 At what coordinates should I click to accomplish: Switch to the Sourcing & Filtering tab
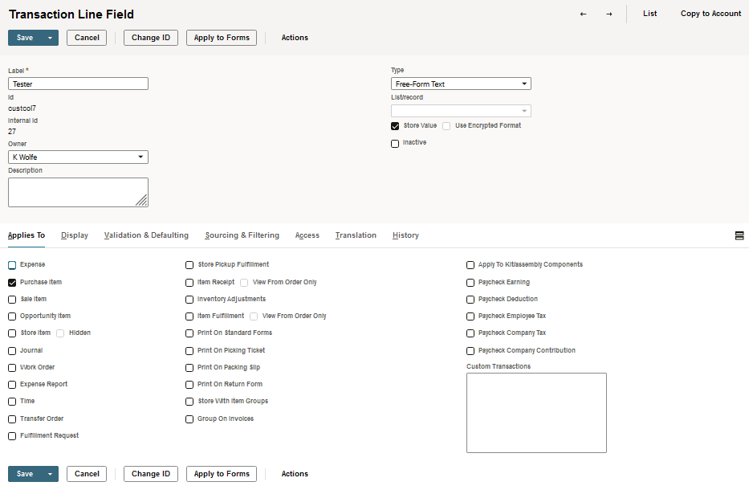pos(242,235)
